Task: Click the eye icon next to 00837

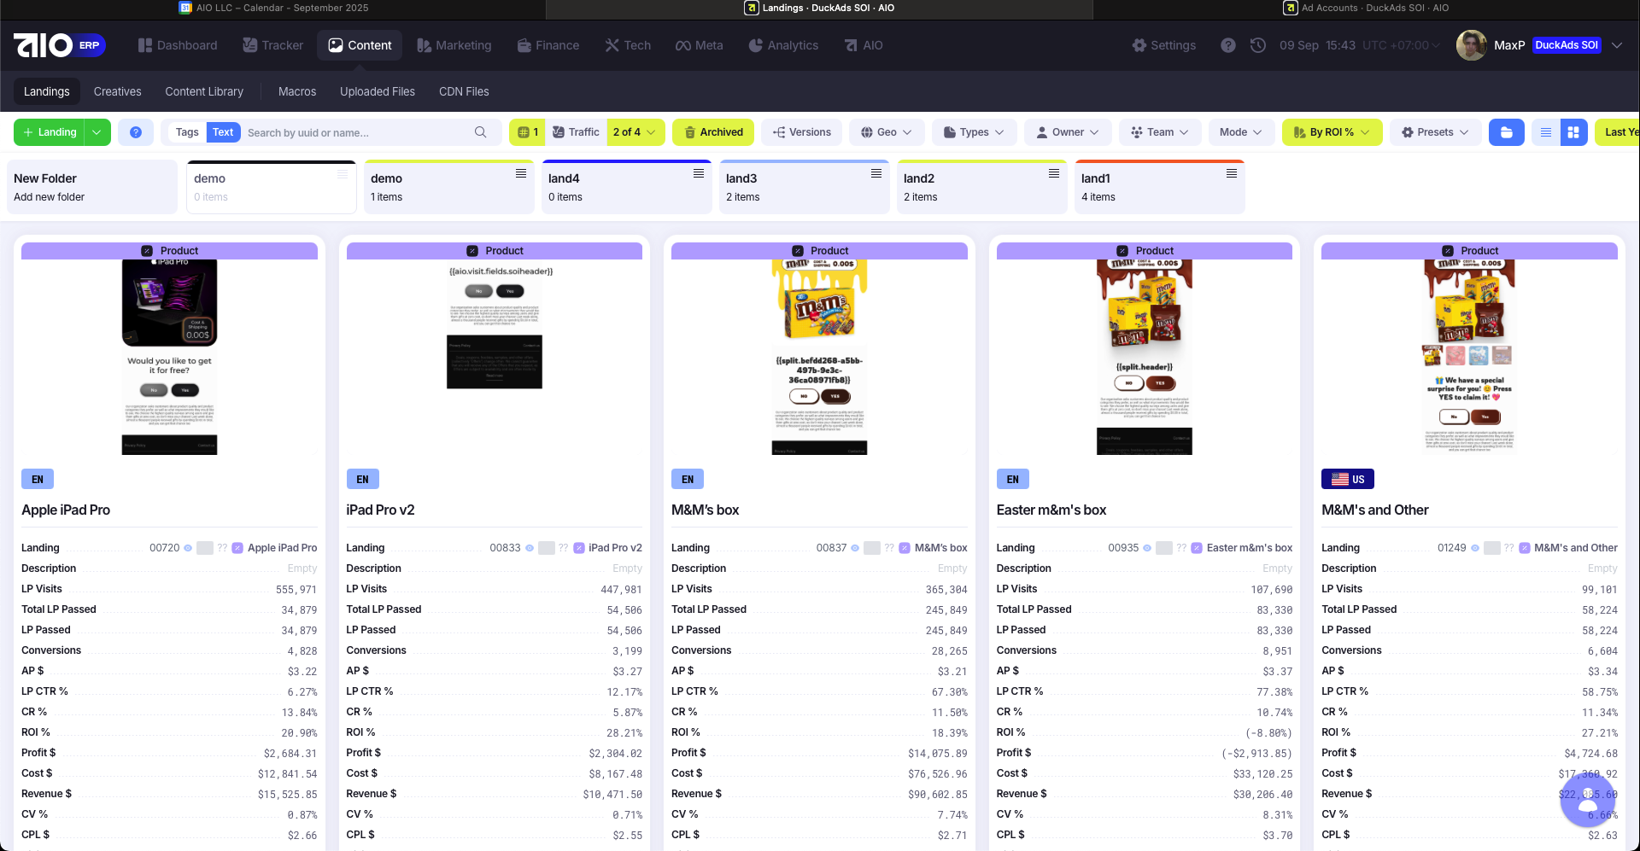Action: point(855,548)
